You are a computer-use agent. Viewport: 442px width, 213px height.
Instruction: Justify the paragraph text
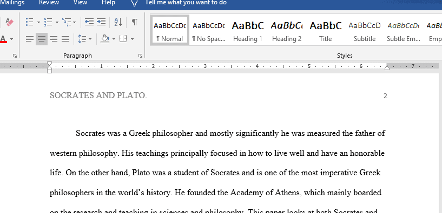pyautogui.click(x=65, y=39)
